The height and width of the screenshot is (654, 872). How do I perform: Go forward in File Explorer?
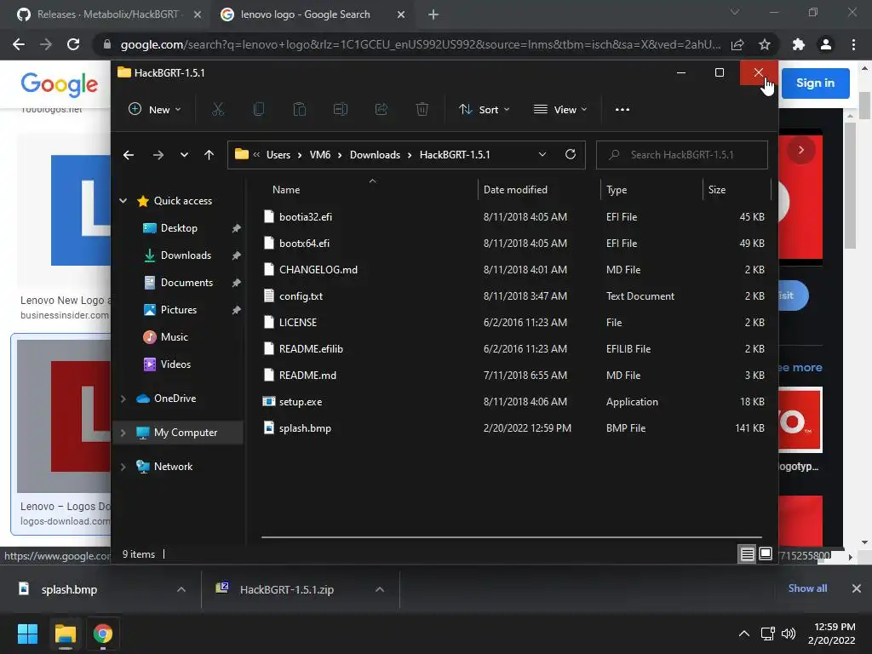(158, 155)
